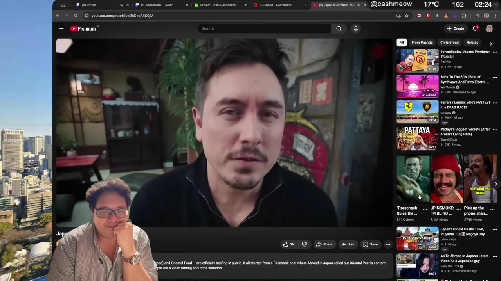The width and height of the screenshot is (501, 281).
Task: Pause the main video player
Action: [x=224, y=133]
